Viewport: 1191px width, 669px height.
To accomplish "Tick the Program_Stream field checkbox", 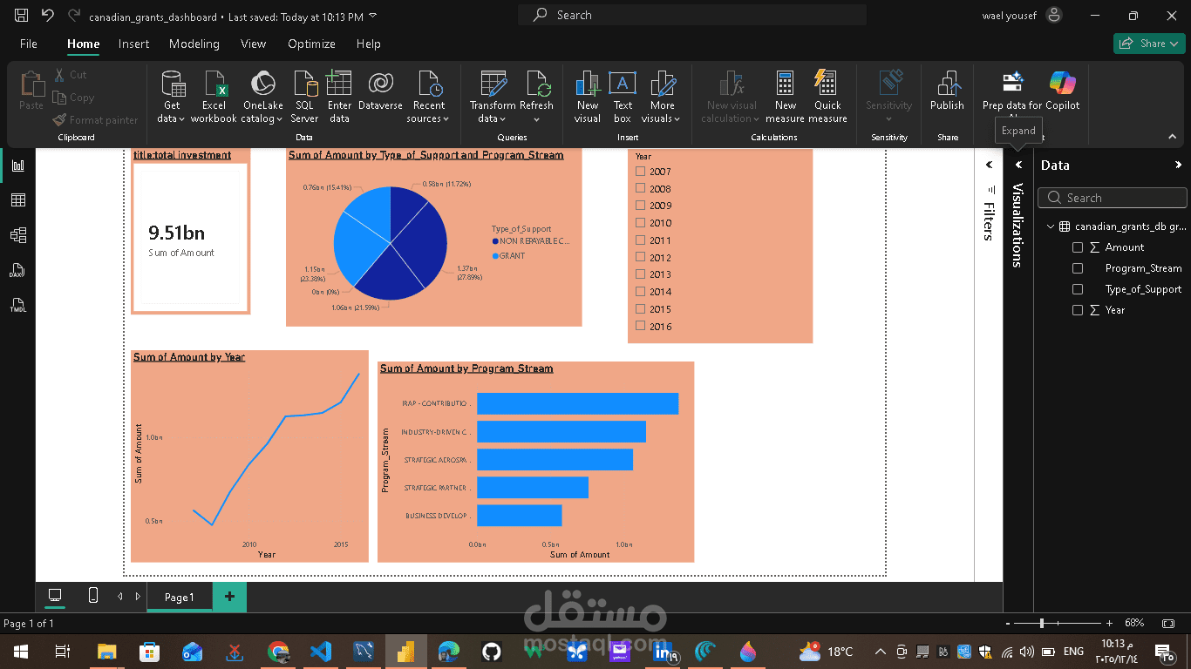I will (1078, 268).
